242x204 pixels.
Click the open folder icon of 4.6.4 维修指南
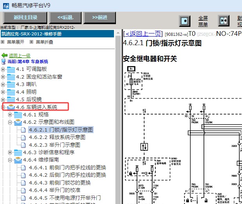click(18, 160)
